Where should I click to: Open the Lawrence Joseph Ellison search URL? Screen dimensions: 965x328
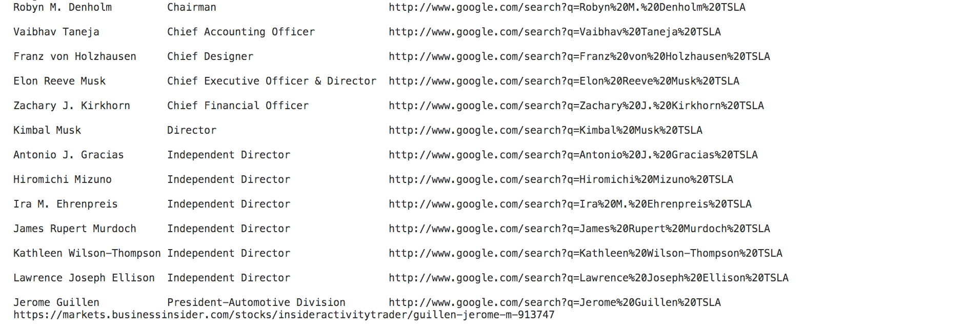point(589,278)
